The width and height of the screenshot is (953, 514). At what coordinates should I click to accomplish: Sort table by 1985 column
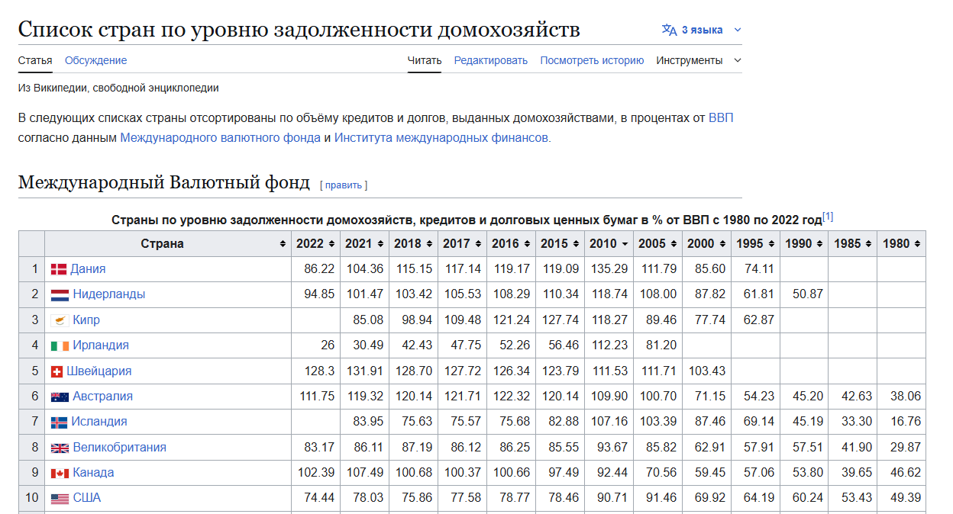pos(853,244)
